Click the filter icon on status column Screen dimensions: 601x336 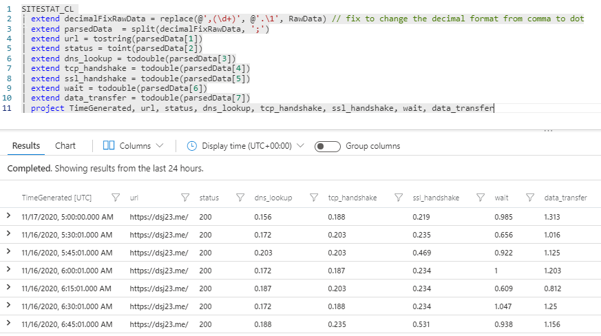click(241, 198)
